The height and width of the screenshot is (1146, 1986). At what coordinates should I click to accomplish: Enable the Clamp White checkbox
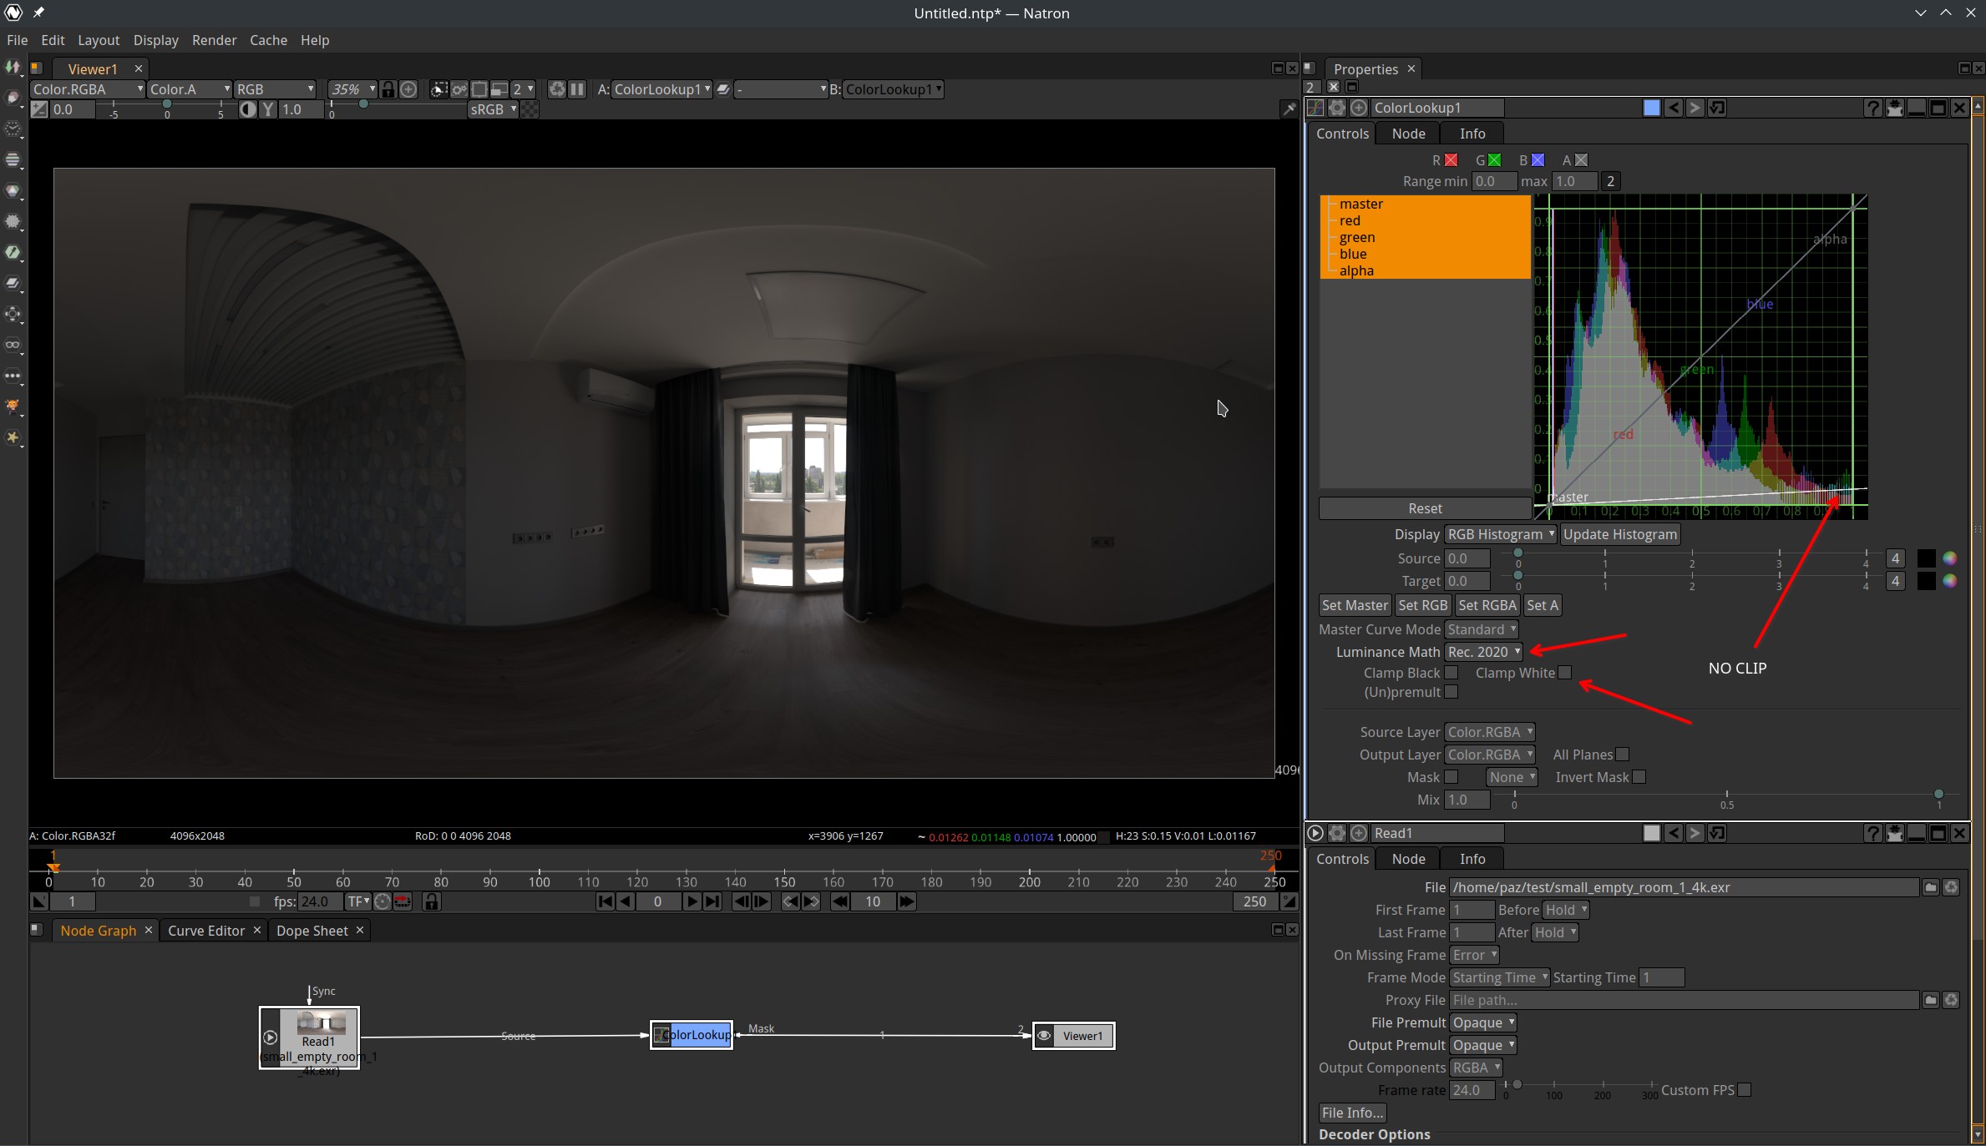(x=1565, y=673)
